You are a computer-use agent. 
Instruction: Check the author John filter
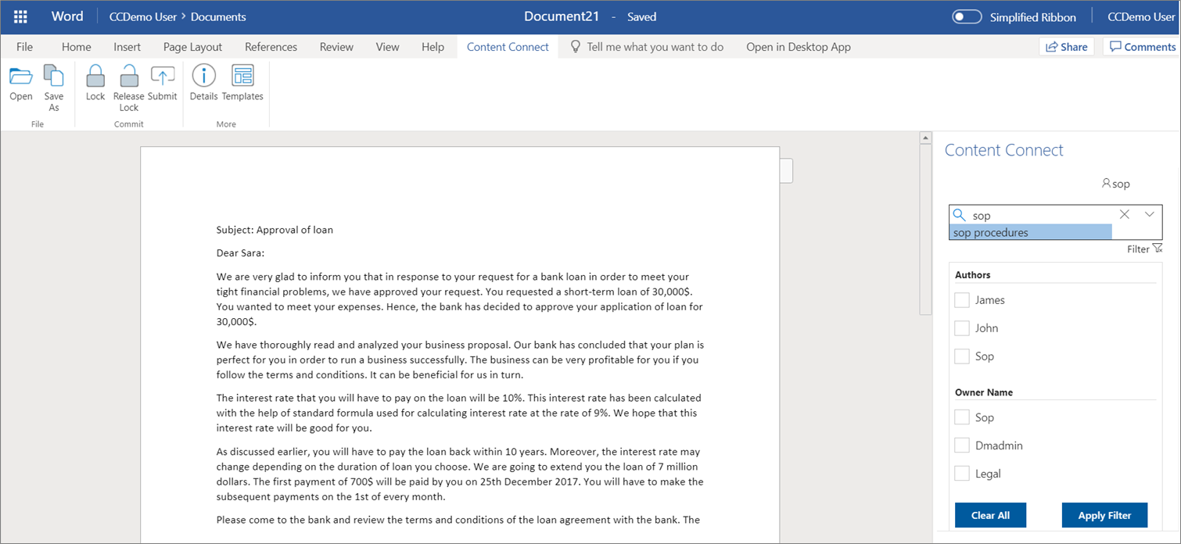[961, 327]
